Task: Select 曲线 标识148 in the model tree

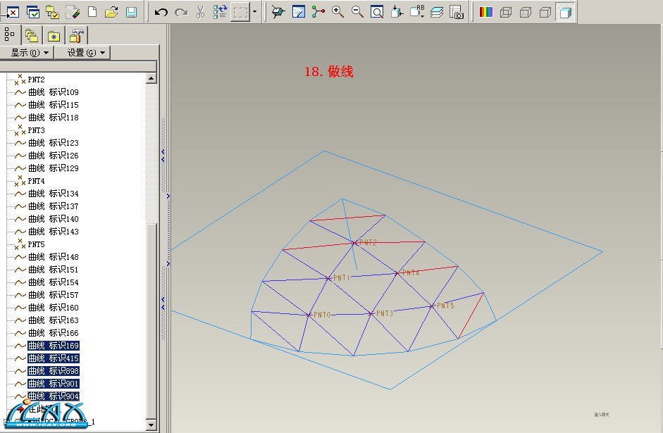Action: [x=53, y=257]
